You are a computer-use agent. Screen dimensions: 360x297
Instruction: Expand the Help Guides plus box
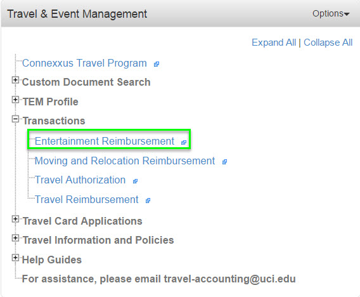point(15,258)
